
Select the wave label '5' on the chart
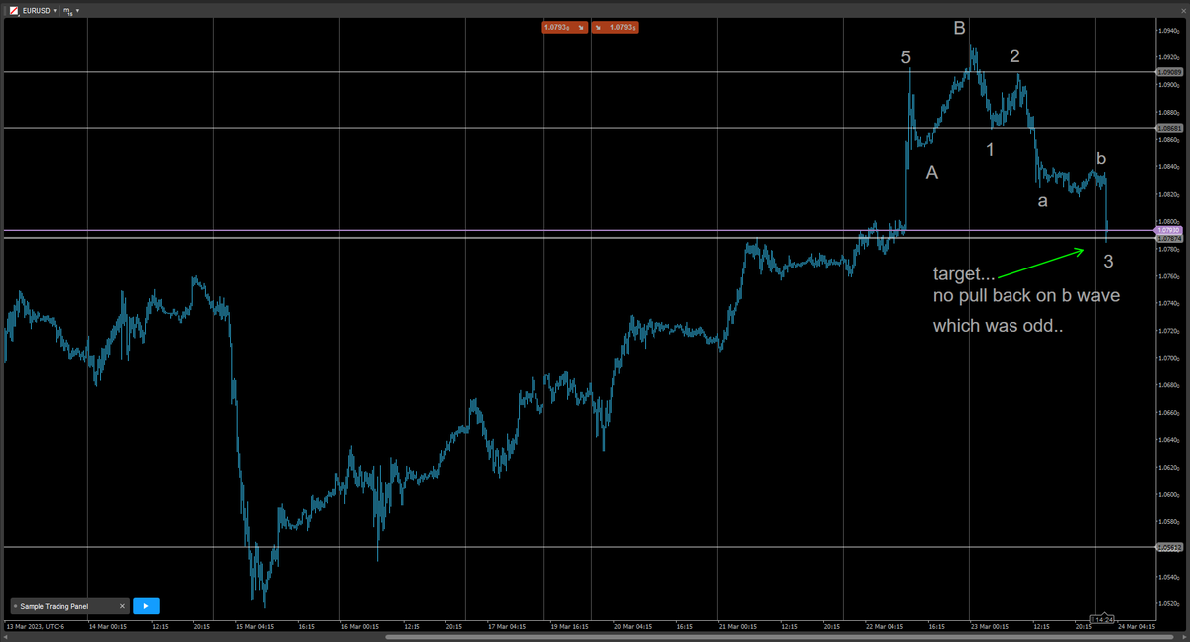pos(906,57)
